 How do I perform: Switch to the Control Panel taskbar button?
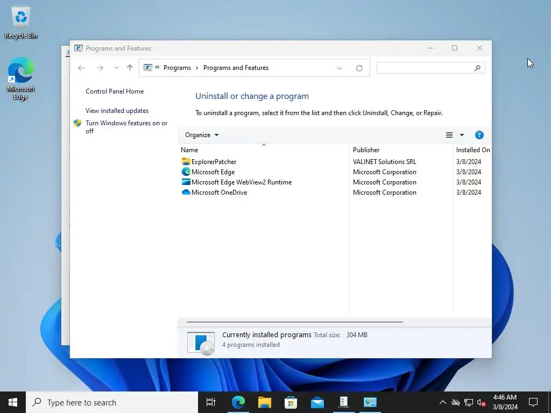coord(370,402)
